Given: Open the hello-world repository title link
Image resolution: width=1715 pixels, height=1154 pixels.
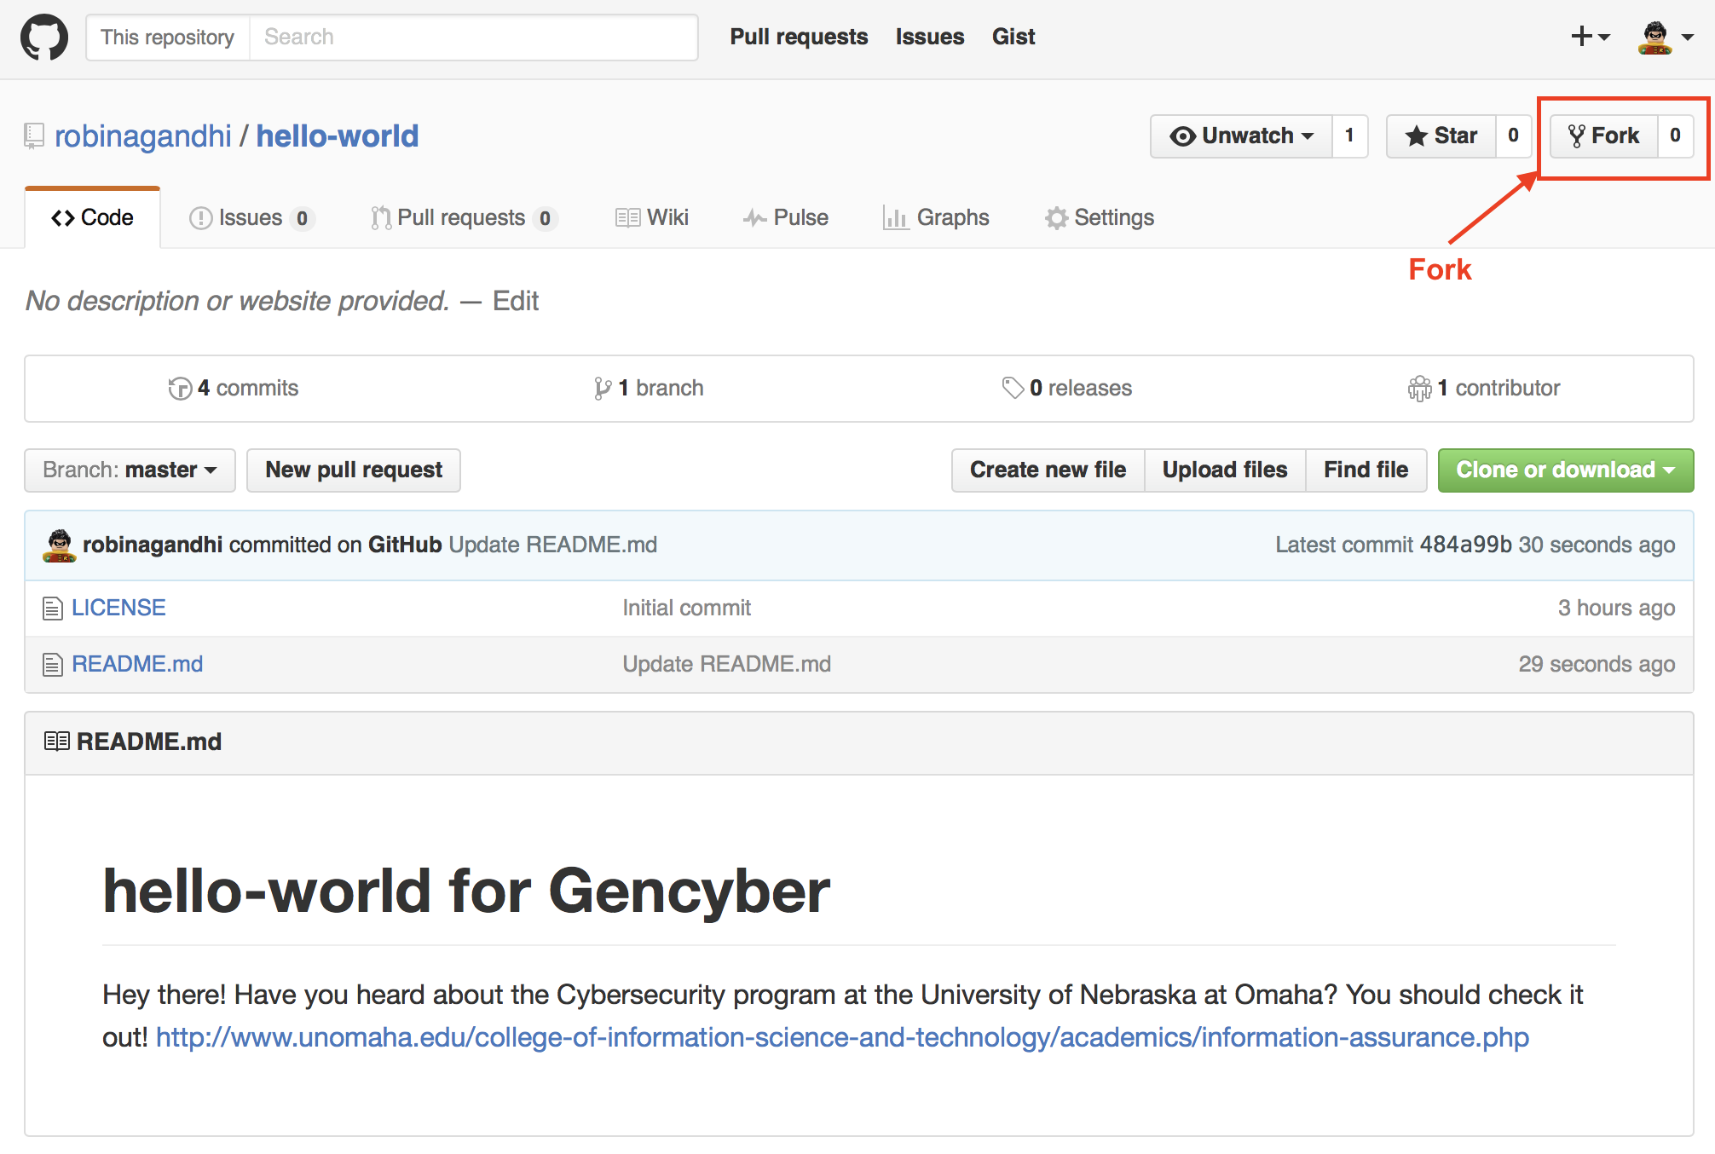Looking at the screenshot, I should pos(338,136).
